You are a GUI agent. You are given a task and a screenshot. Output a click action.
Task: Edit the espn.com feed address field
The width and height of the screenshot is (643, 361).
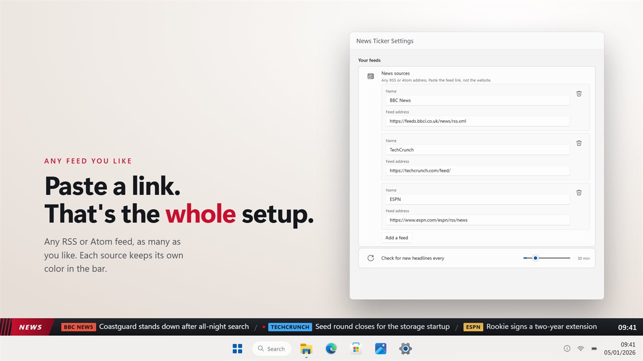[x=478, y=220]
